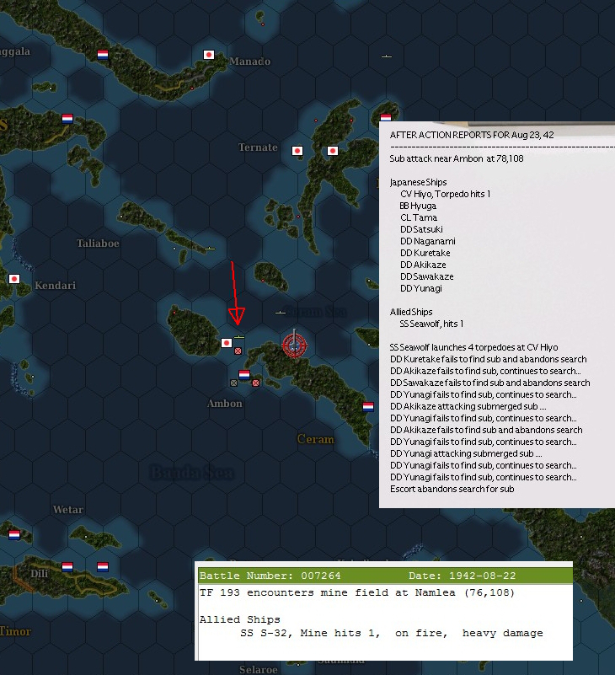Click 'DD Kuretake fails to find sub and abandons search'

(x=489, y=359)
